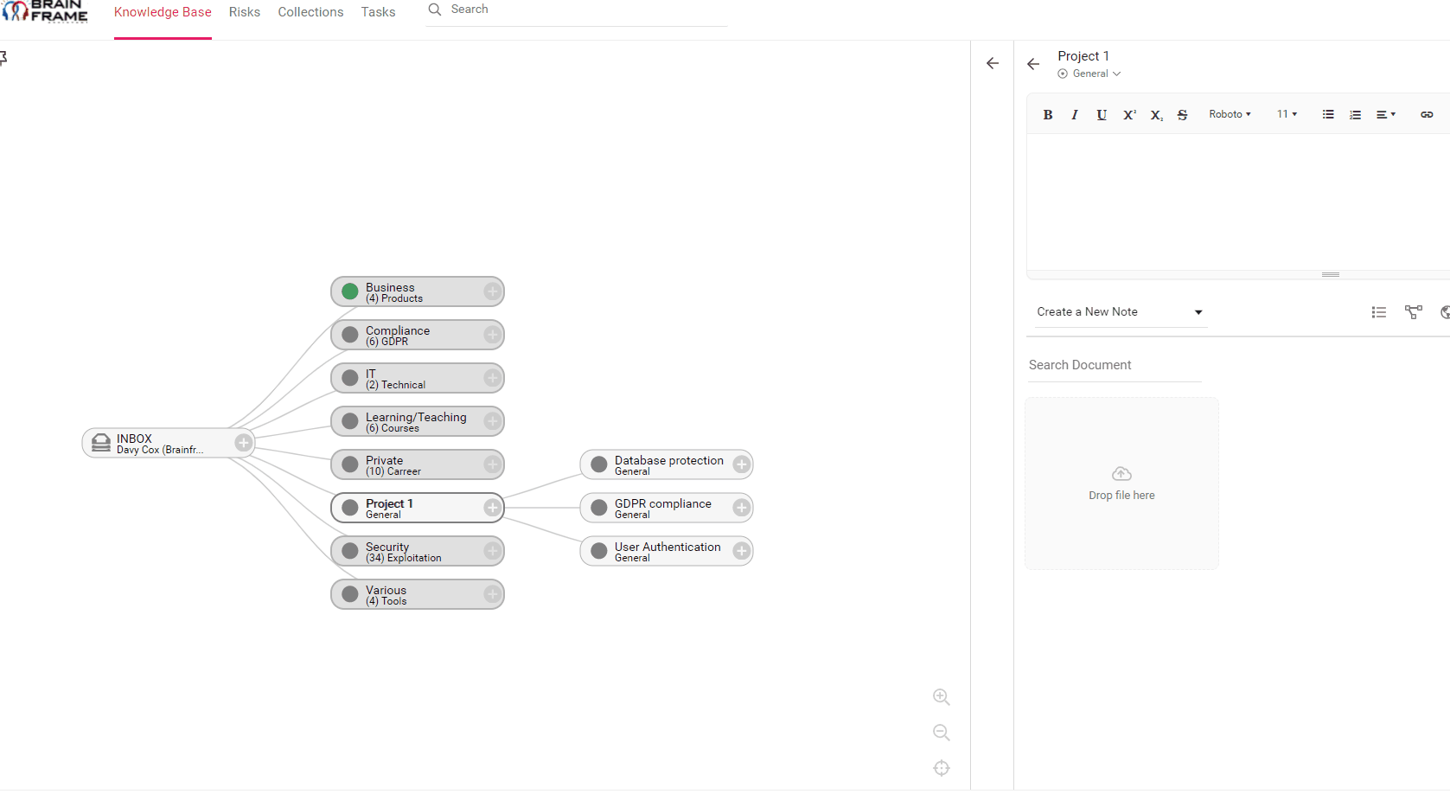Add child to Business node

tap(492, 291)
